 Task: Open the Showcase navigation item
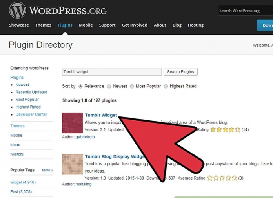19,25
